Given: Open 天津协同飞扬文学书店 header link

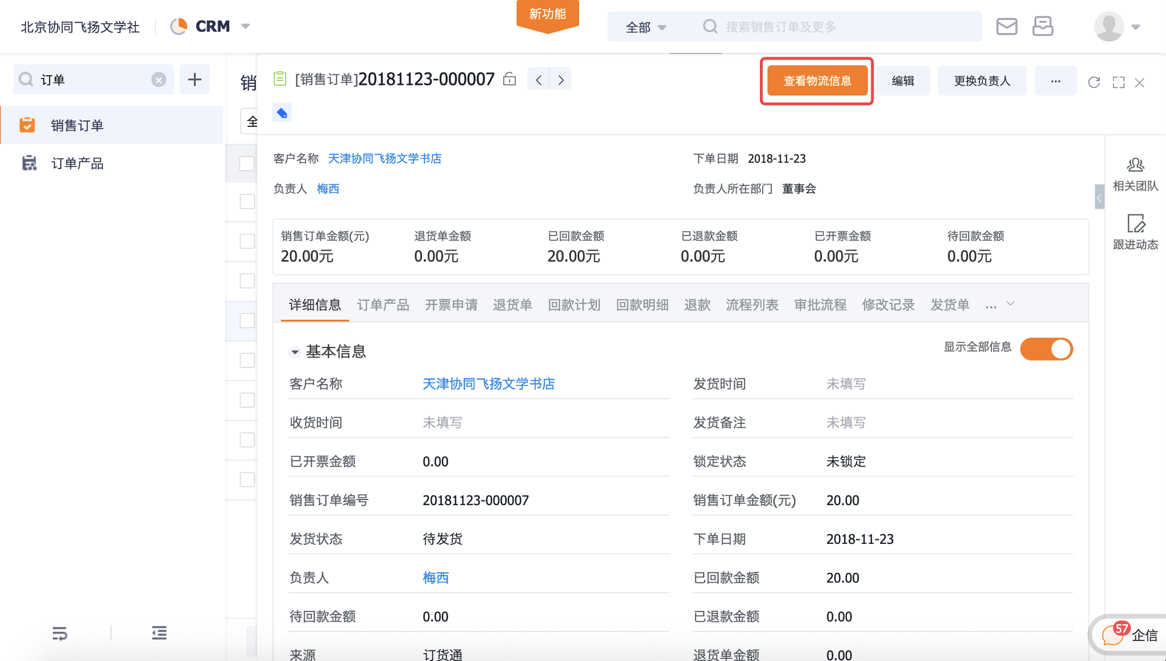Looking at the screenshot, I should point(384,159).
